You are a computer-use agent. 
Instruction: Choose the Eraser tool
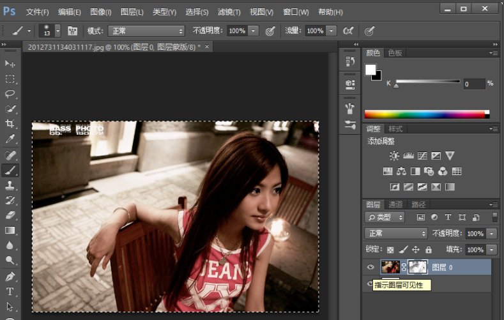(10, 215)
